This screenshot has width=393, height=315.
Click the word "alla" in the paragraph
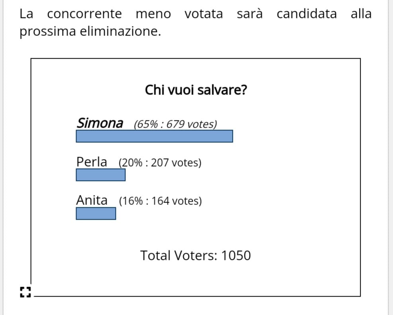[361, 14]
